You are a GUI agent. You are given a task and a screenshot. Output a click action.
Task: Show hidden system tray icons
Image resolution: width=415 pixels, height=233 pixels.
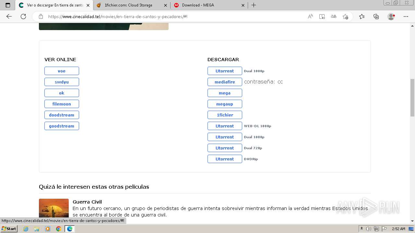coord(362,228)
